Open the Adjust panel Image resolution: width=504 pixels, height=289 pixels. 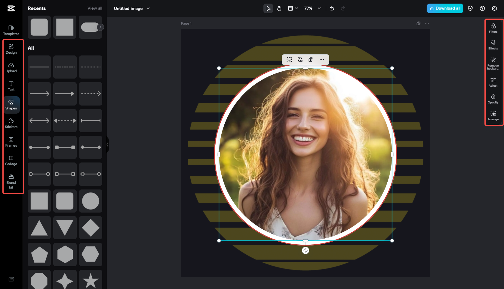pos(493,81)
